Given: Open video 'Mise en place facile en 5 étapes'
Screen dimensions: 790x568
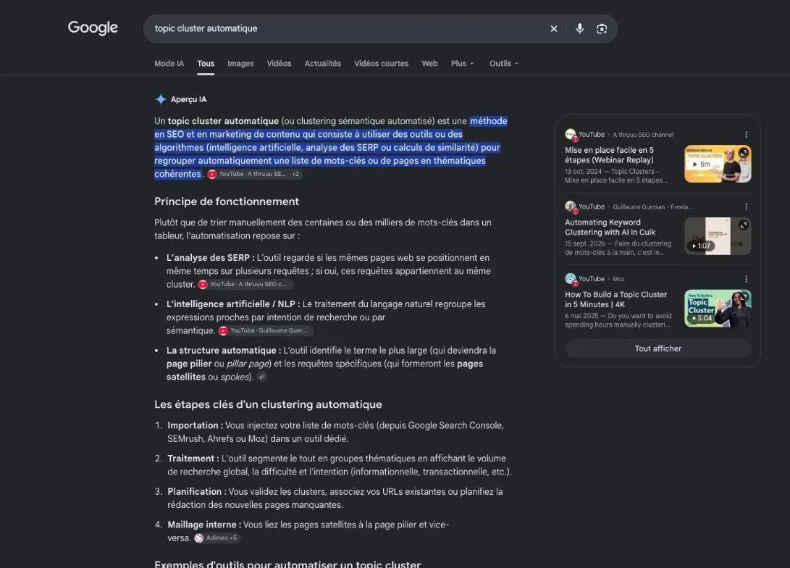Looking at the screenshot, I should point(609,155).
